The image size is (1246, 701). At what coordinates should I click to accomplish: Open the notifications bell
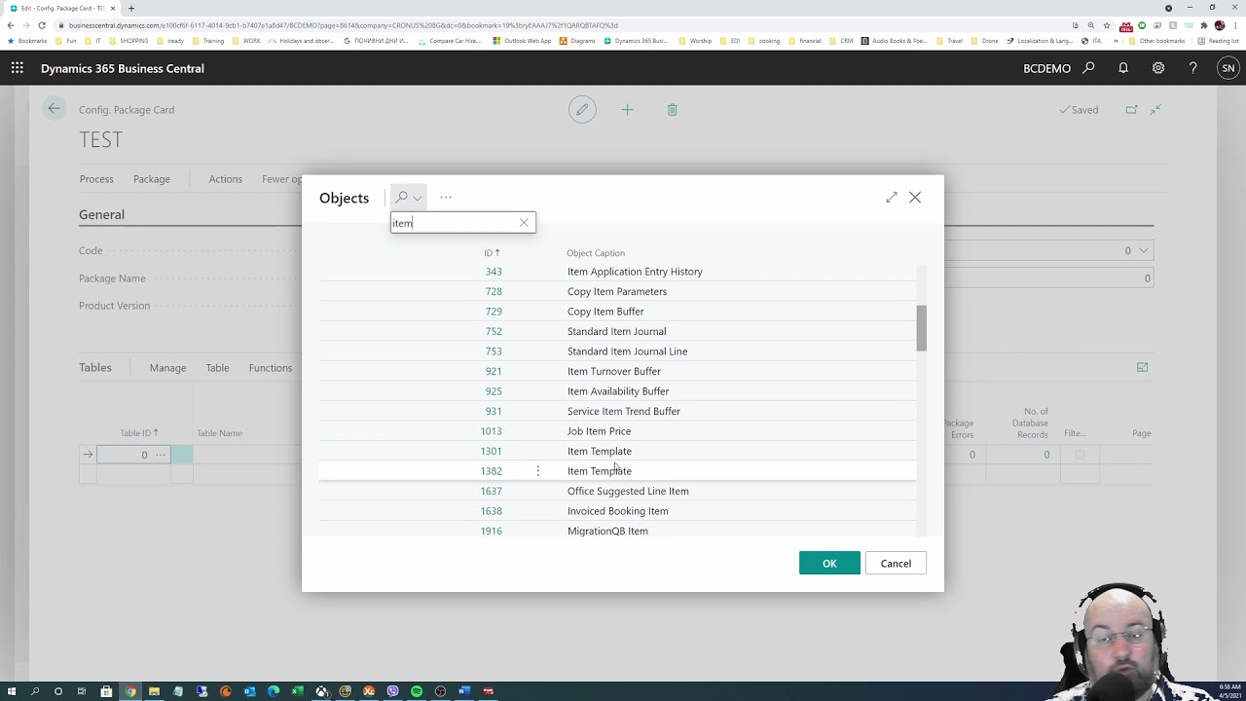pos(1123,68)
